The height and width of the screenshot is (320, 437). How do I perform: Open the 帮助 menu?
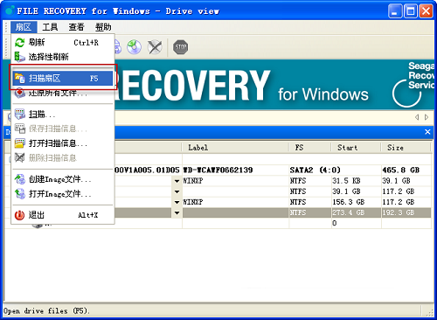pos(103,27)
